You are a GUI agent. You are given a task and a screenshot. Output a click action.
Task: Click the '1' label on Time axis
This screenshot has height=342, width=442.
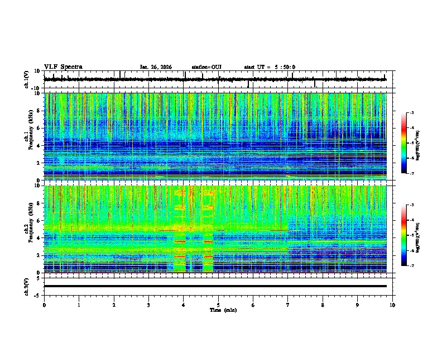click(79, 305)
